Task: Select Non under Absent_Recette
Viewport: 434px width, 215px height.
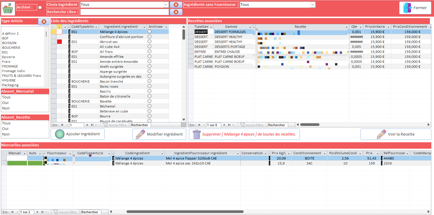Action: pyautogui.click(x=6, y=134)
